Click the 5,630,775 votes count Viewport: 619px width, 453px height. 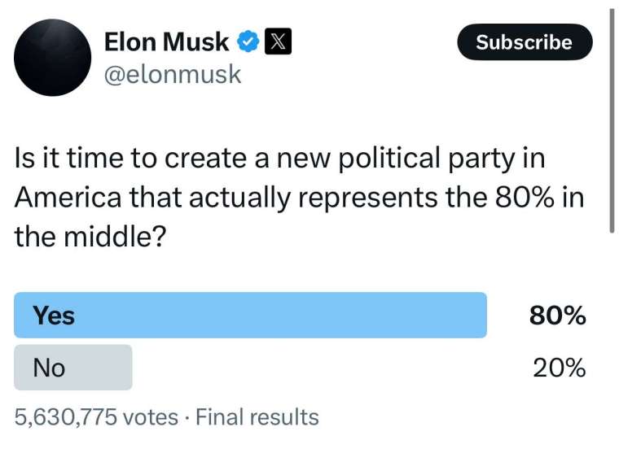tap(96, 416)
